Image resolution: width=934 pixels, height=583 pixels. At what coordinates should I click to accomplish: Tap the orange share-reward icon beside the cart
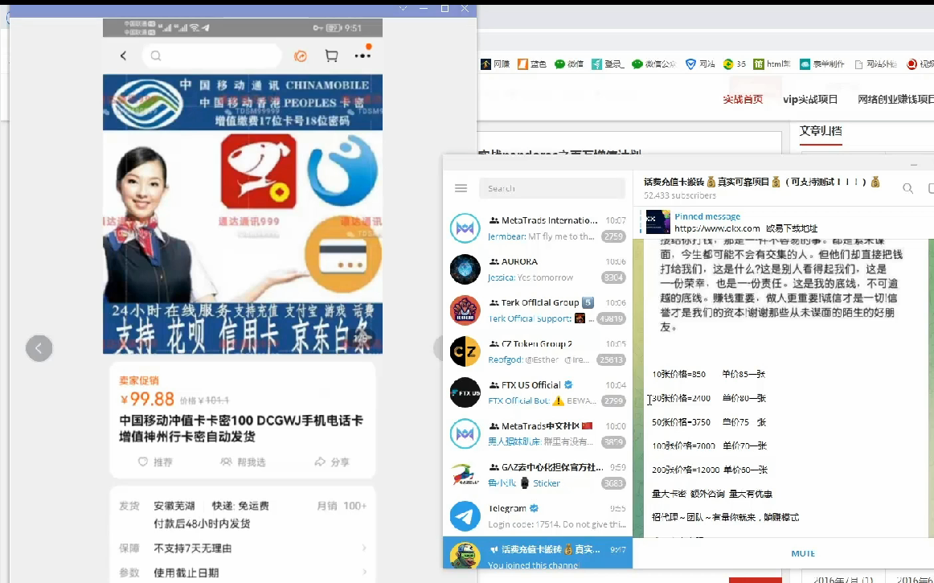point(301,55)
